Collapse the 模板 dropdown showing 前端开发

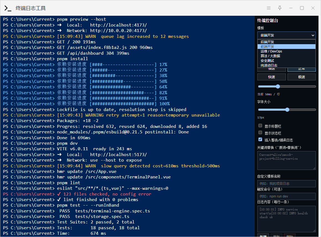(286, 35)
